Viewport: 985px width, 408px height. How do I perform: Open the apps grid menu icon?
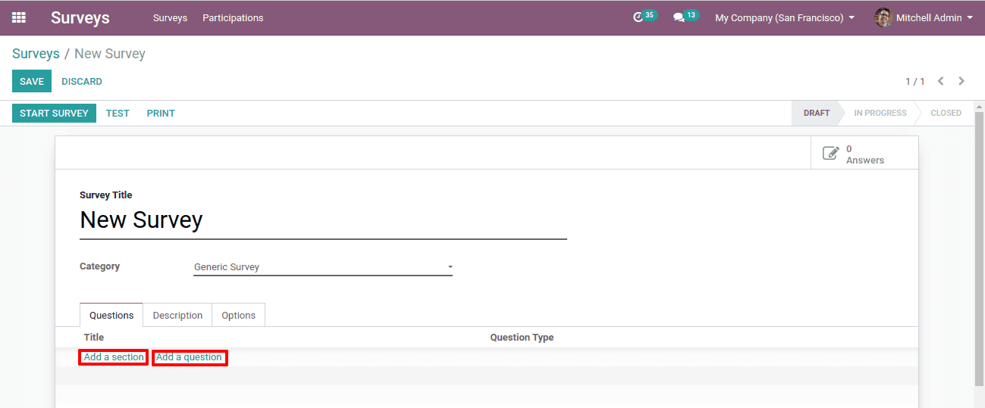click(19, 17)
